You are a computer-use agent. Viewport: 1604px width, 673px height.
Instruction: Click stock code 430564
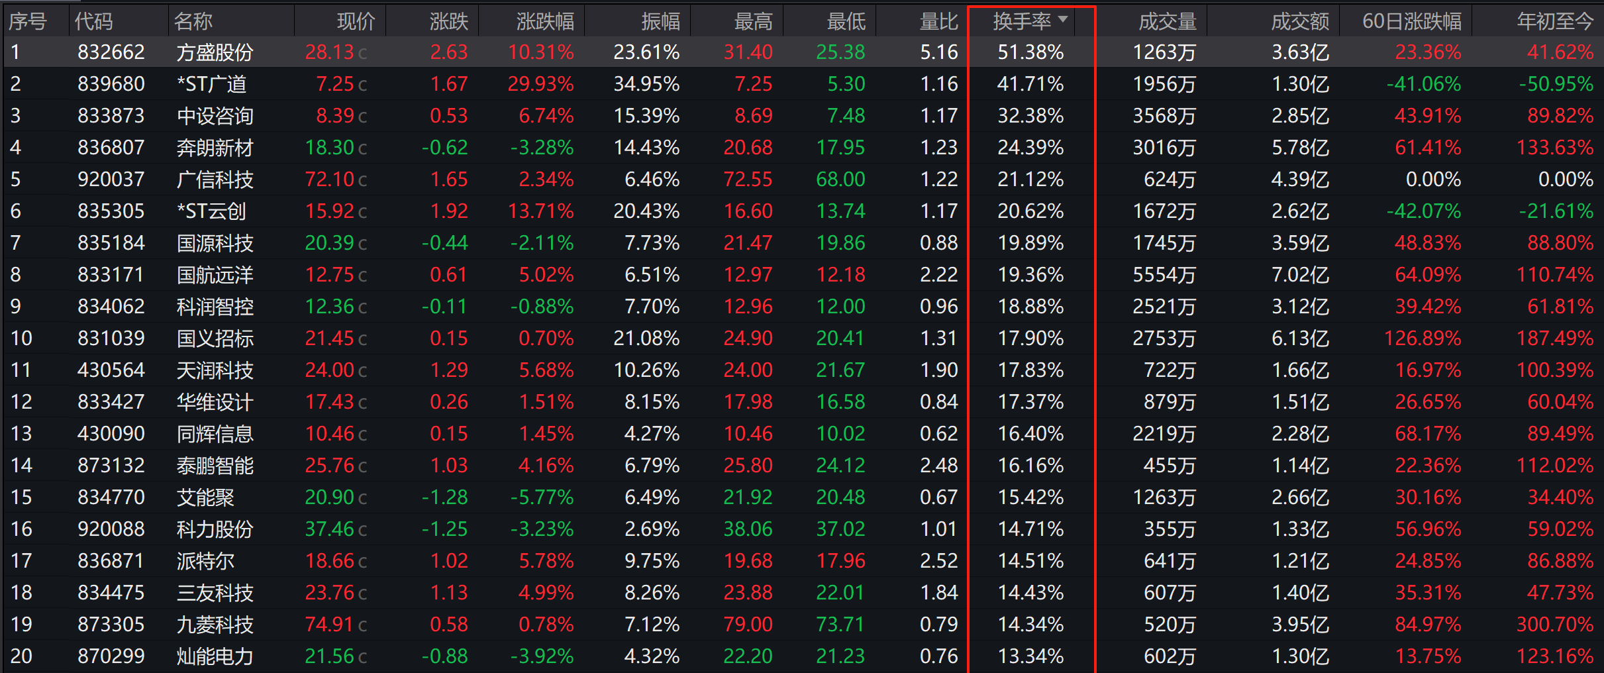click(x=111, y=370)
